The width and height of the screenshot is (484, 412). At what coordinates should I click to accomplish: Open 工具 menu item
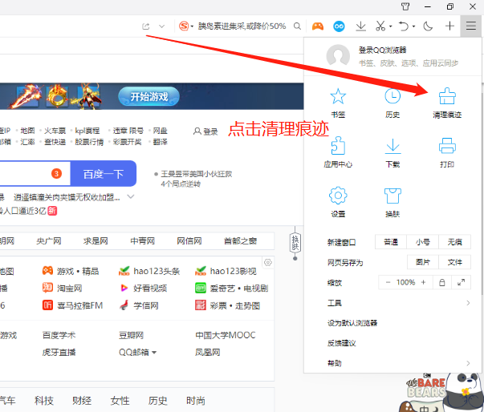tap(335, 303)
